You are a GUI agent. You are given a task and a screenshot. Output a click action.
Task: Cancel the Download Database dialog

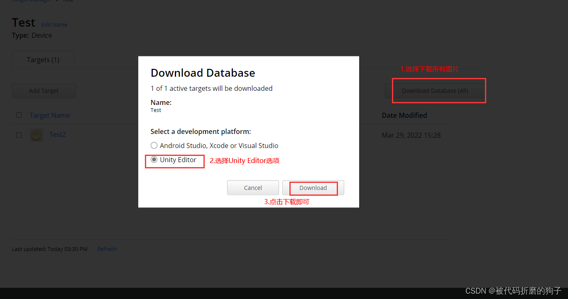coord(253,188)
